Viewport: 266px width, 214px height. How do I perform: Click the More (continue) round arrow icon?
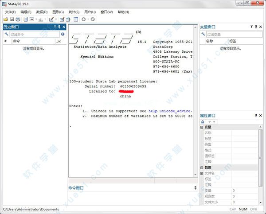[84, 19]
